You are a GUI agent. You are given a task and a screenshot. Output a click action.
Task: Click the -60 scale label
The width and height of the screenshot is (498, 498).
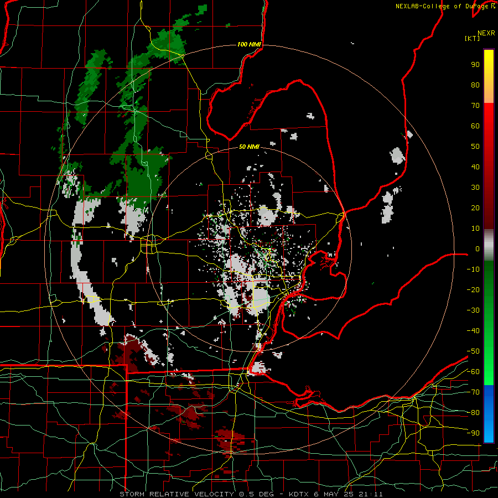point(473,372)
